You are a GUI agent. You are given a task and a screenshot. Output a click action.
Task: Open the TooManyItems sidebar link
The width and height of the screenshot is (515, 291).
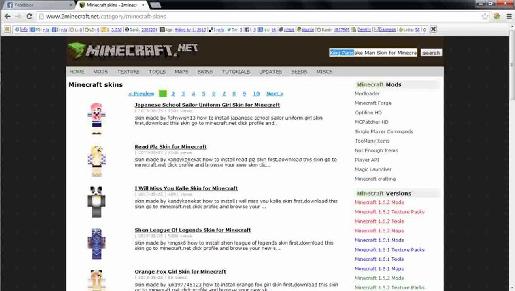click(x=372, y=141)
